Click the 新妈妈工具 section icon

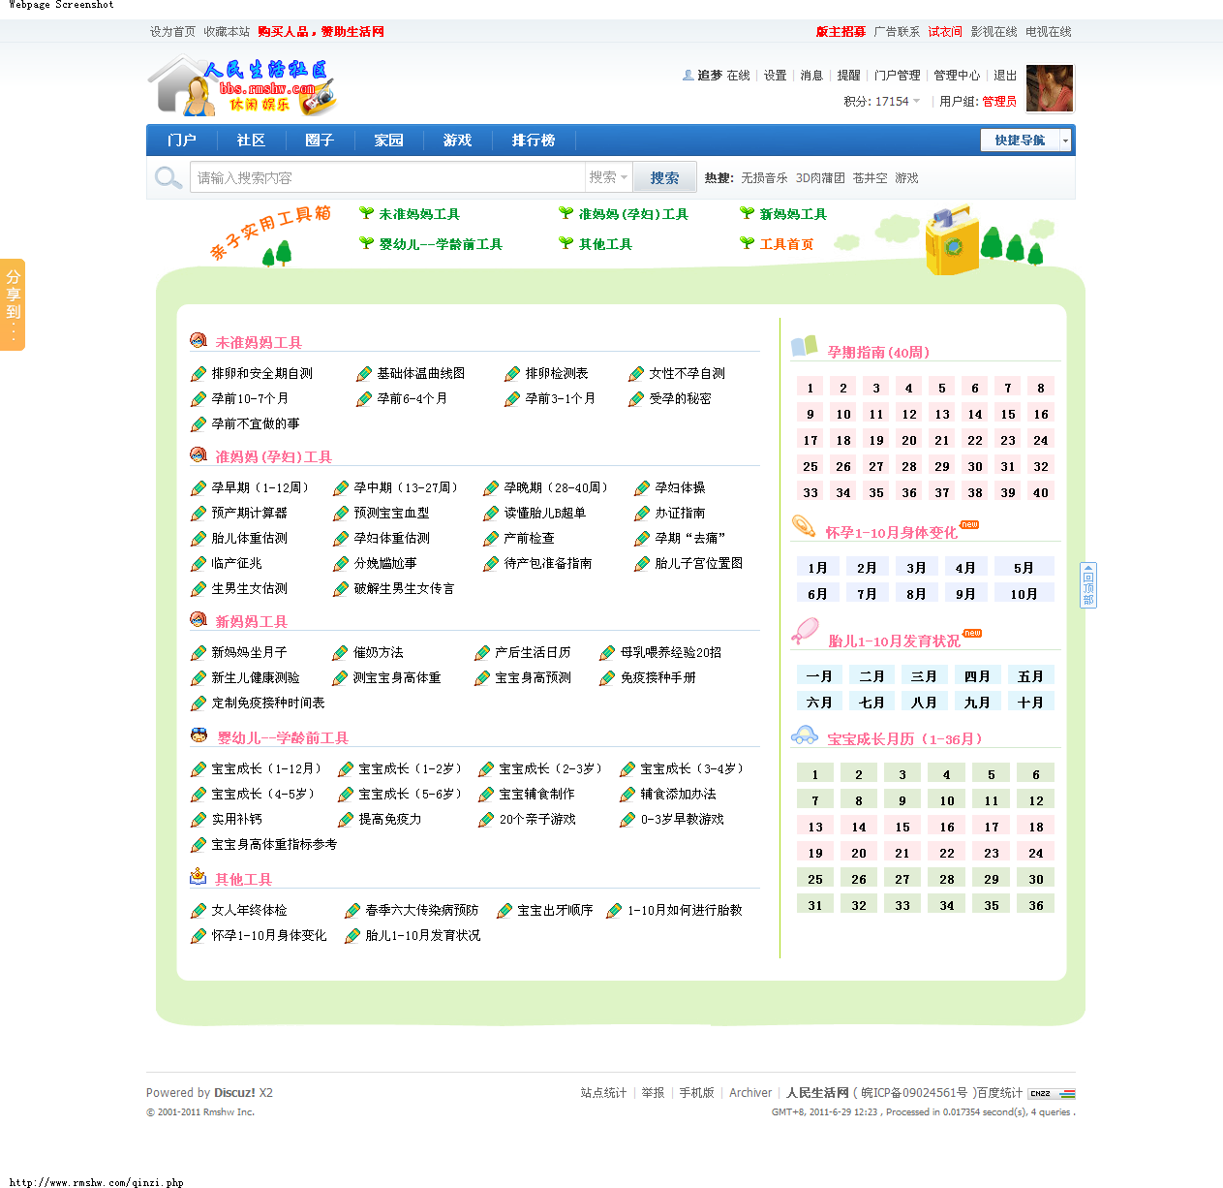(199, 620)
